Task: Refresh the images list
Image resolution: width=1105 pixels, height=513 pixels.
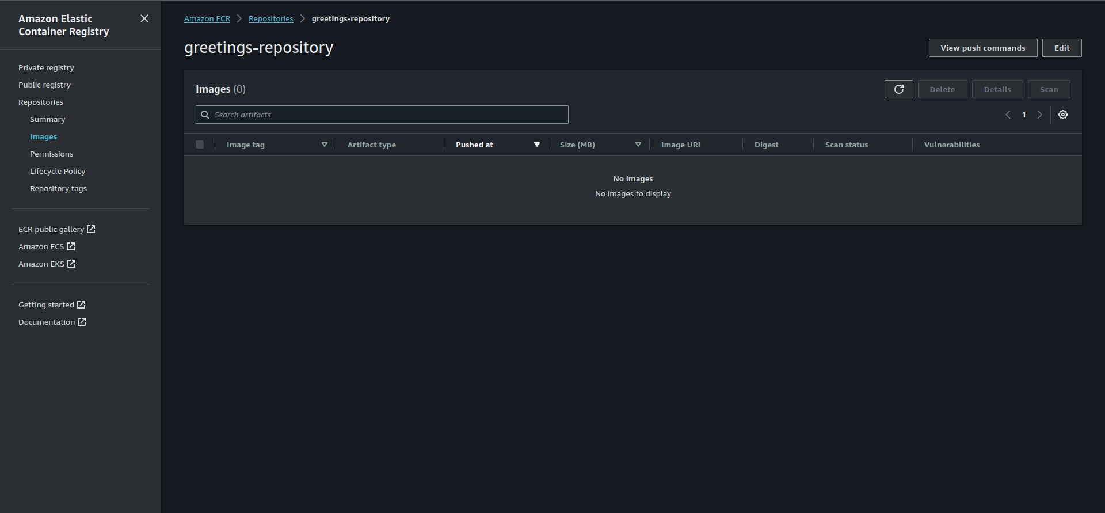Action: [898, 89]
